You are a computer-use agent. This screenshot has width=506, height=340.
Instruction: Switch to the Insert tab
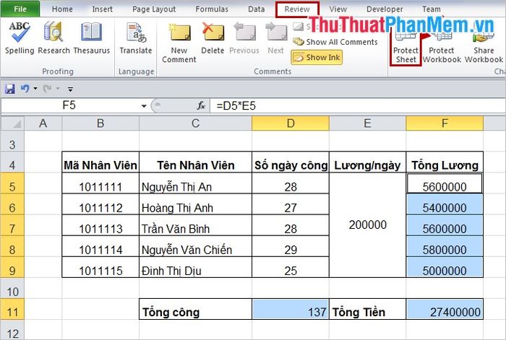click(103, 9)
